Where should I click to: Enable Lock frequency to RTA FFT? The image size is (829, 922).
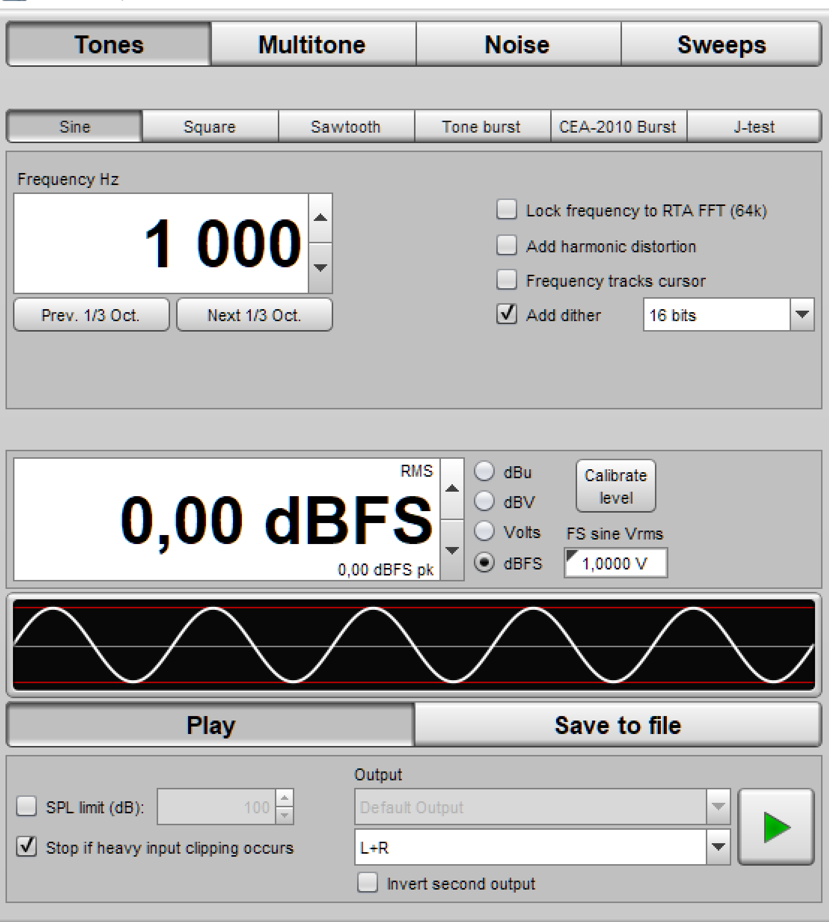click(x=507, y=210)
